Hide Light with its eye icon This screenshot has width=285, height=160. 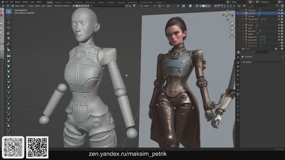(279, 28)
